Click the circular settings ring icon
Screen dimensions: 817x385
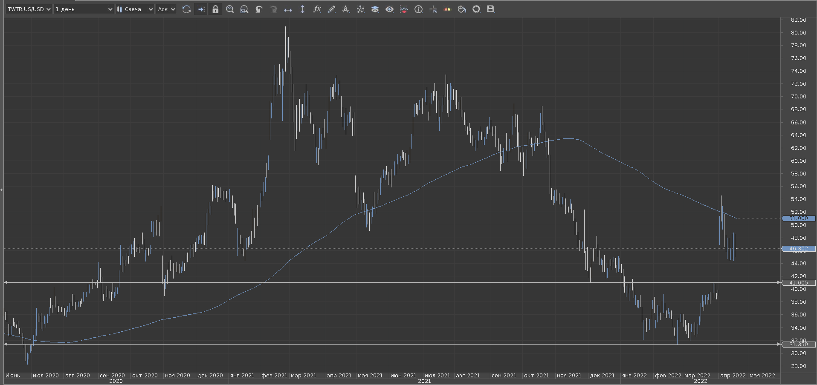point(476,9)
